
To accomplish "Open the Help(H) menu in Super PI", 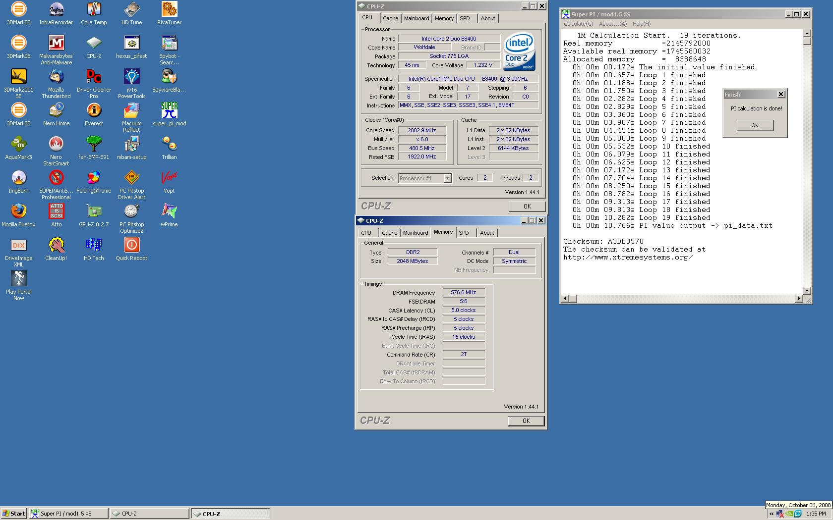I will pos(642,24).
